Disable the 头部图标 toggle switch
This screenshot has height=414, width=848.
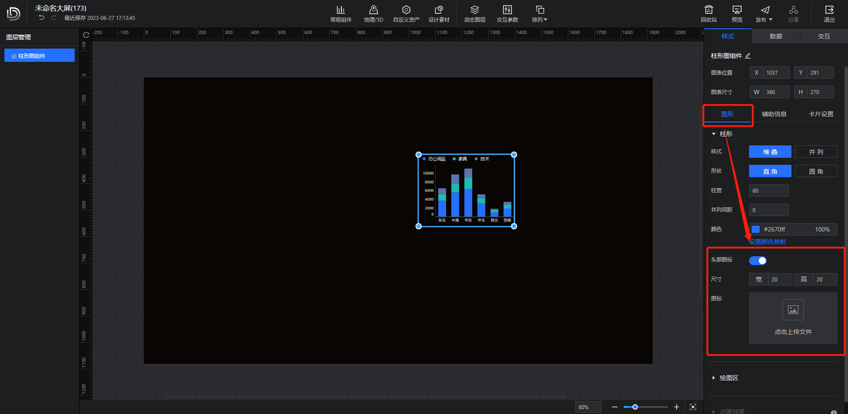tap(757, 261)
